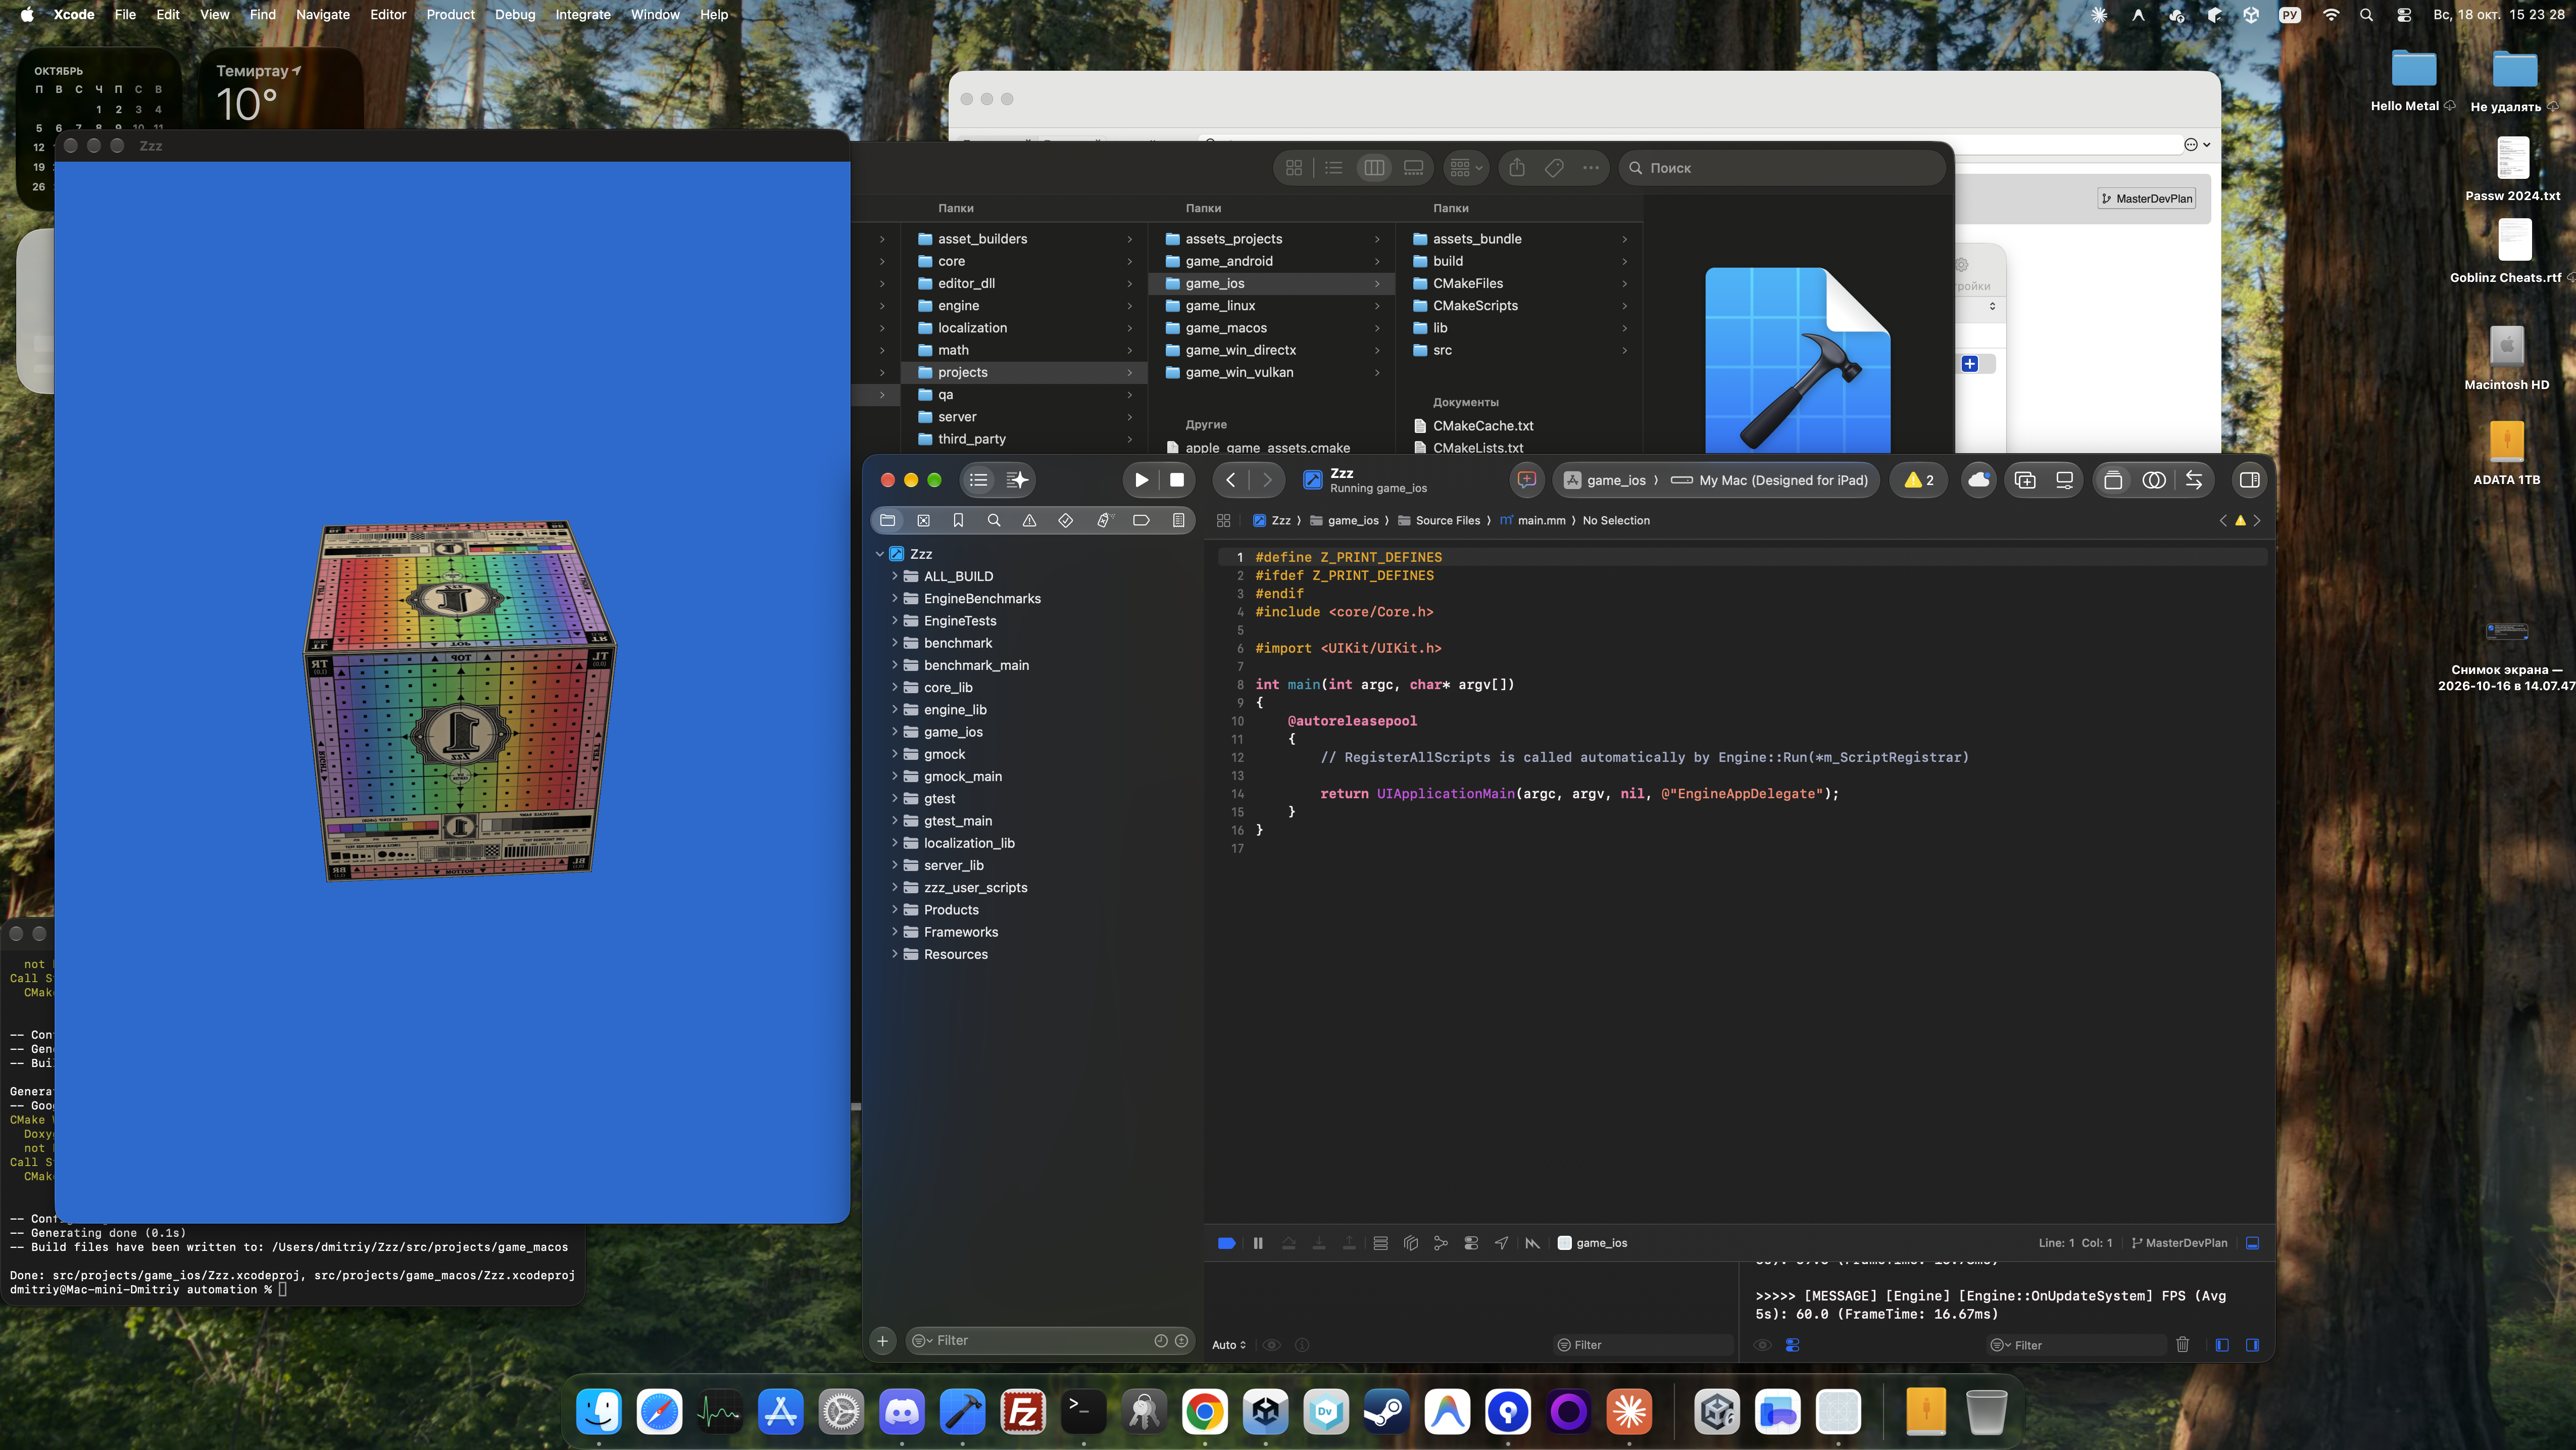Screen dimensions: 2576x1450
Task: Open the Product menu in menu bar
Action: tap(450, 14)
